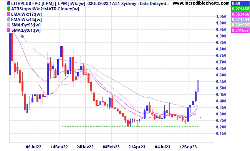
Task: Click the lavender EMA Wk:43 legend swatch
Action: [8, 19]
